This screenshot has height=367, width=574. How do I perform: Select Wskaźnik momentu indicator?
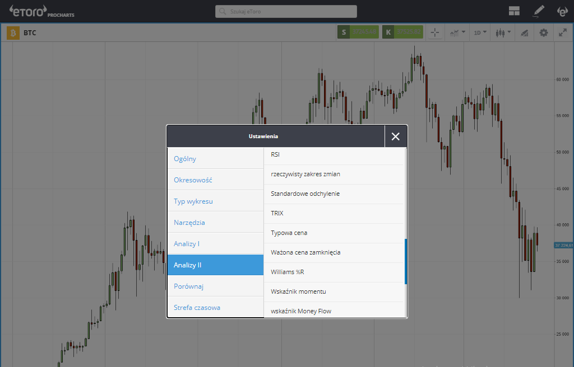pyautogui.click(x=334, y=291)
